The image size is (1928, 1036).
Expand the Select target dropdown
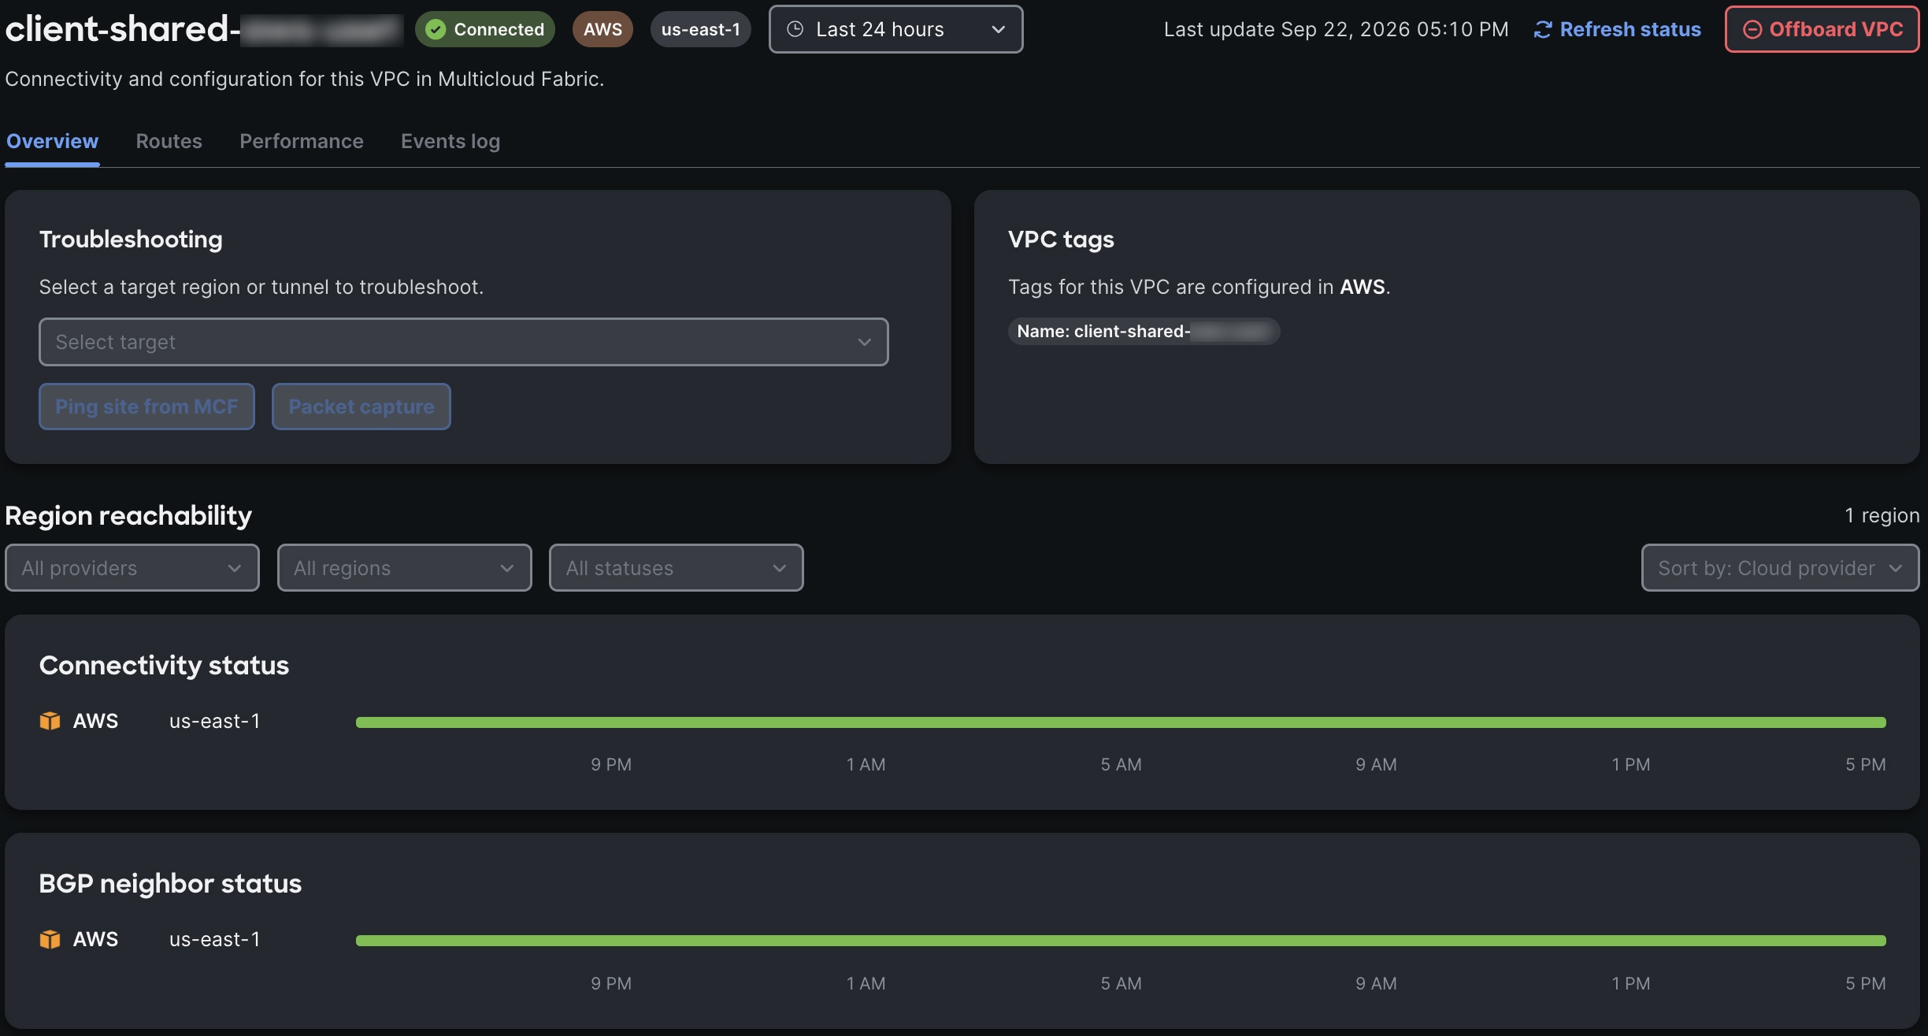[x=463, y=342]
